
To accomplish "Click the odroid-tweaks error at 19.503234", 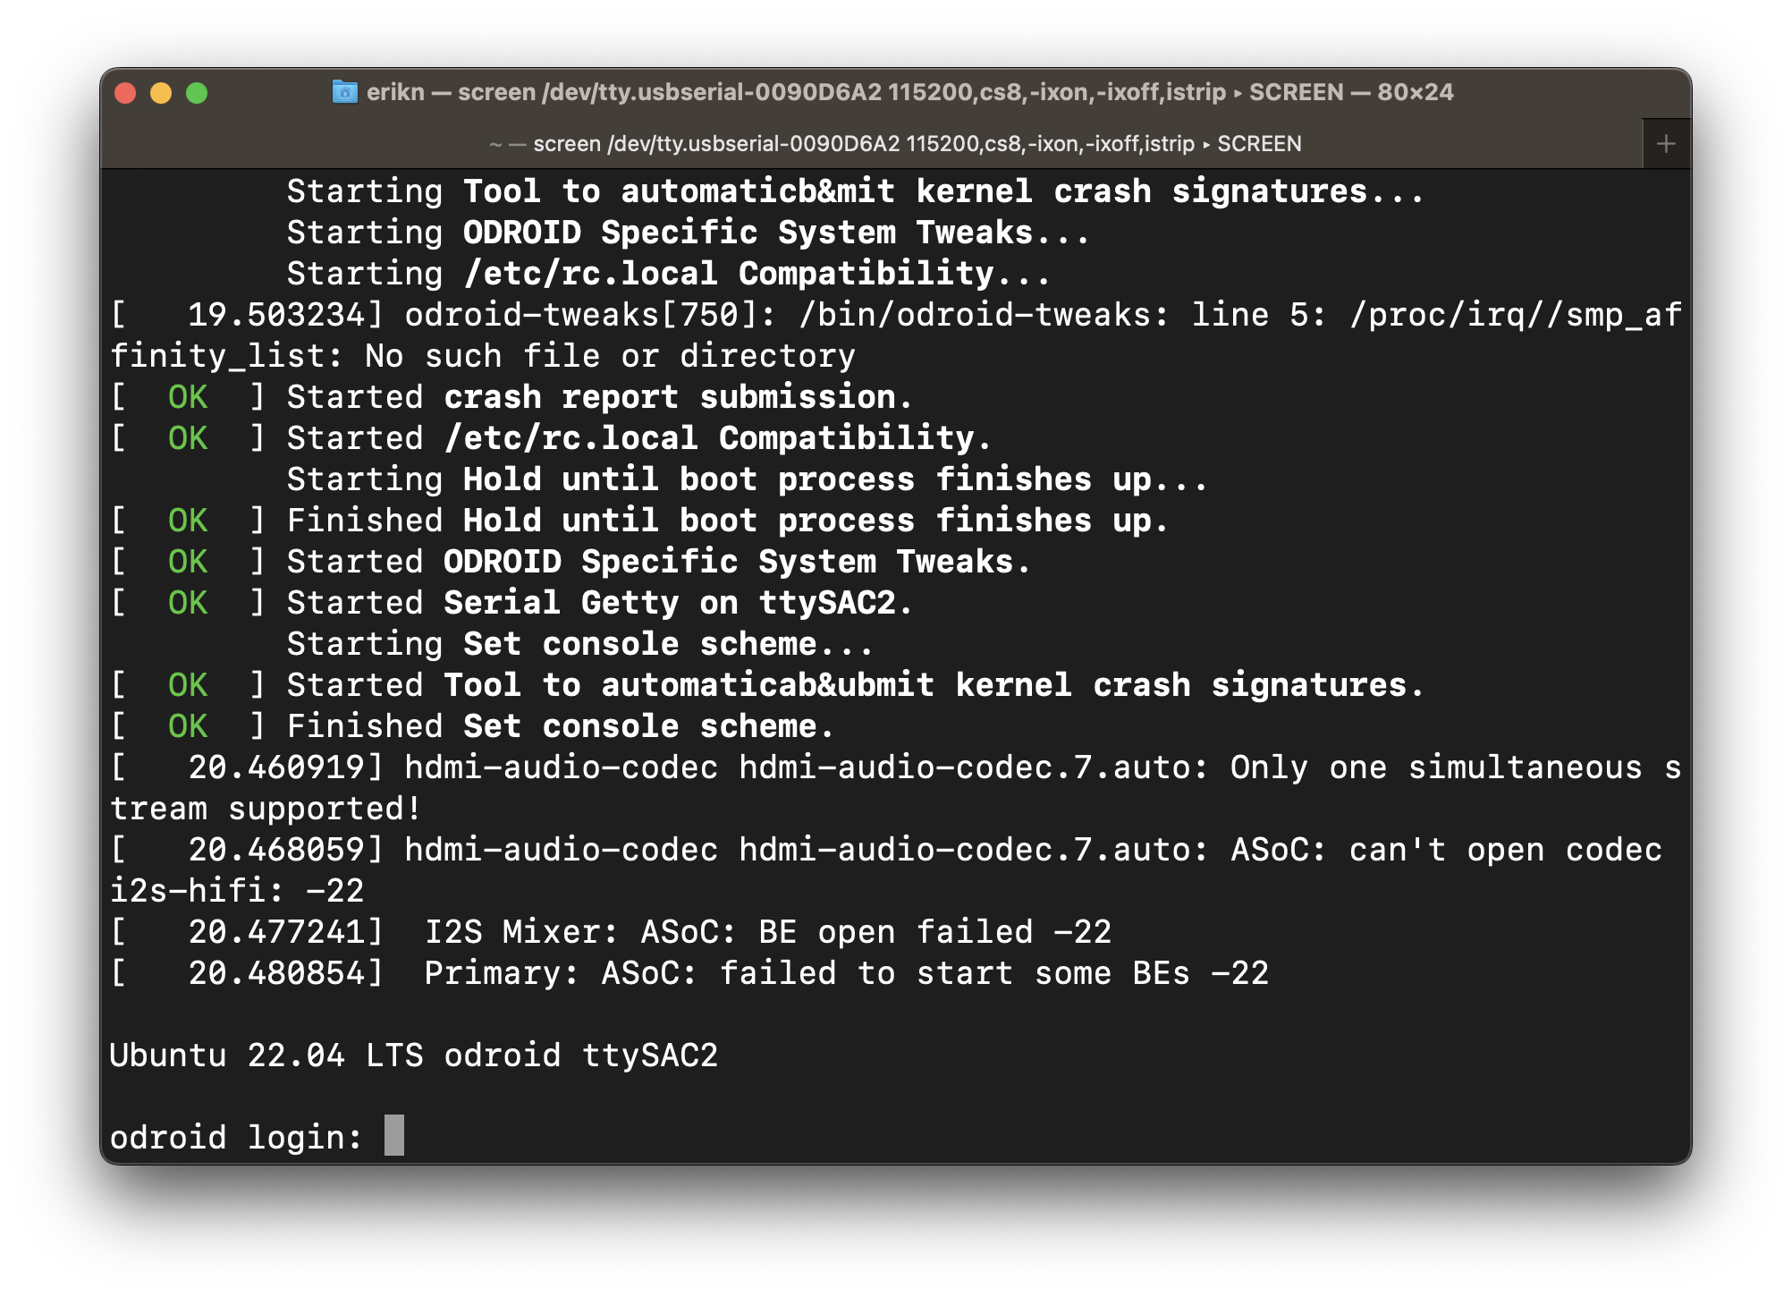I will [895, 335].
